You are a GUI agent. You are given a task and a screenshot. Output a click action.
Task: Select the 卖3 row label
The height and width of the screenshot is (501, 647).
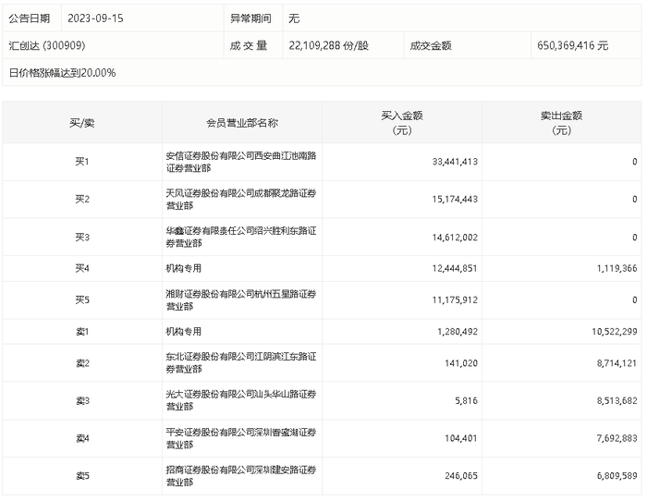[x=81, y=401]
